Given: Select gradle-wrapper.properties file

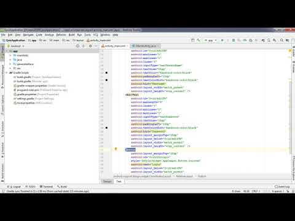Looking at the screenshot, I should point(39,86).
